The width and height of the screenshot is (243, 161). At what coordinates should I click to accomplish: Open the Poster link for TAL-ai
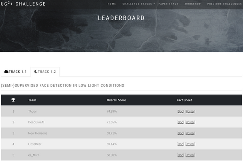[190, 111]
